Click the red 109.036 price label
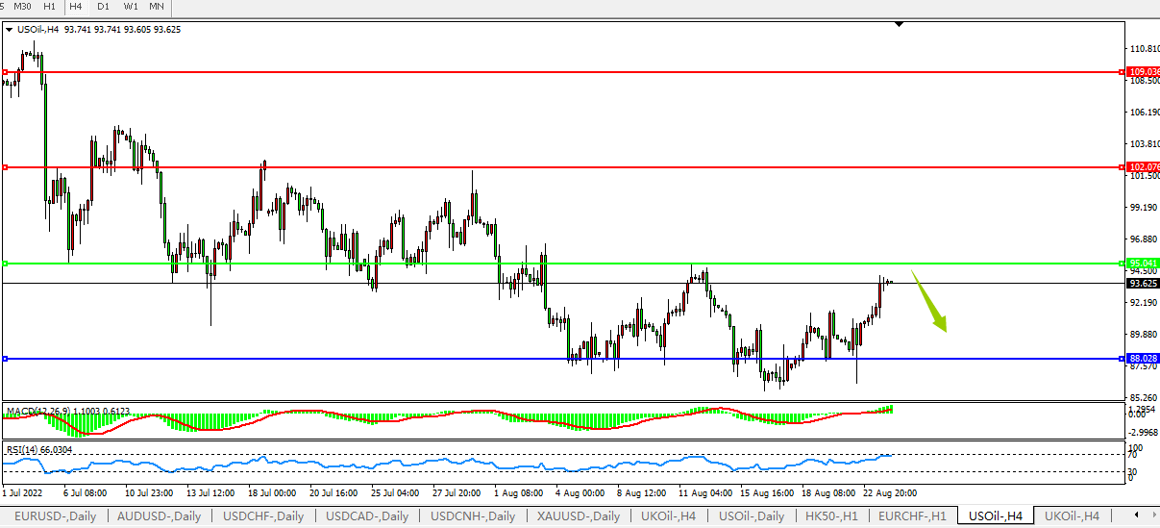The width and height of the screenshot is (1160, 528). click(x=1143, y=72)
